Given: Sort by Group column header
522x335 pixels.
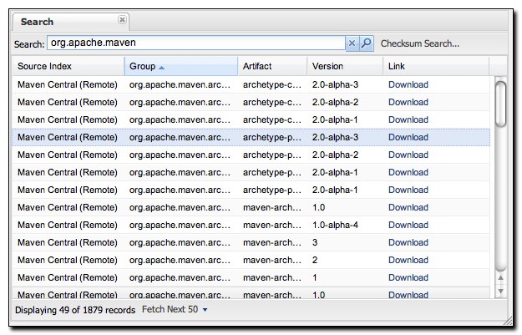Looking at the screenshot, I should (x=143, y=66).
